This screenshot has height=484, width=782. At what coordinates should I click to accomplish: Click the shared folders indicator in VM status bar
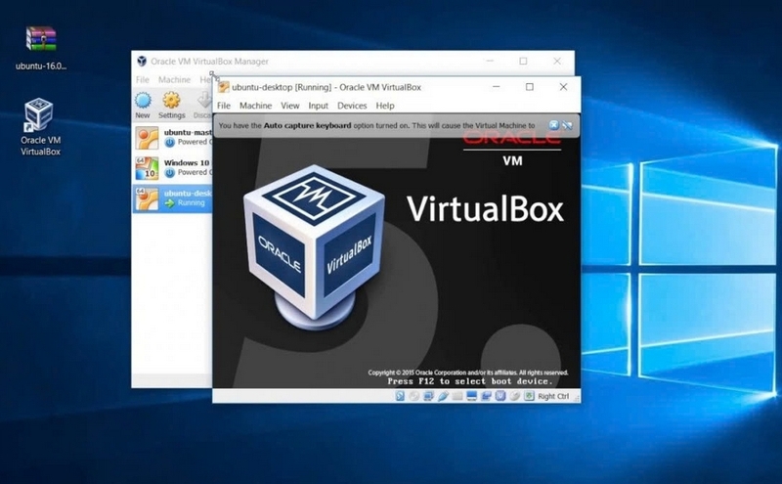click(x=457, y=396)
